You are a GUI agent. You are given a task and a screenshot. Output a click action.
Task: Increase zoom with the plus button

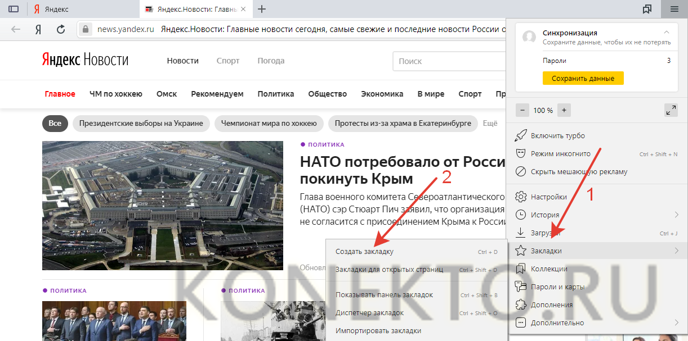coord(564,110)
